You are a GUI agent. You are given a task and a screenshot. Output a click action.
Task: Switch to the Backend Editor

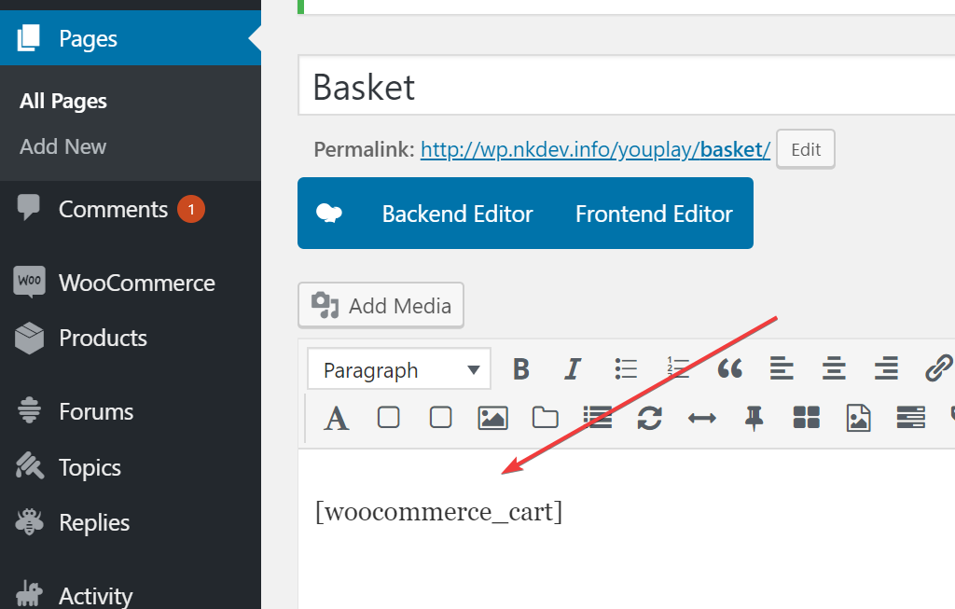[457, 214]
